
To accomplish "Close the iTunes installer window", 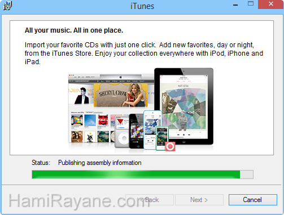I will click(271, 4).
